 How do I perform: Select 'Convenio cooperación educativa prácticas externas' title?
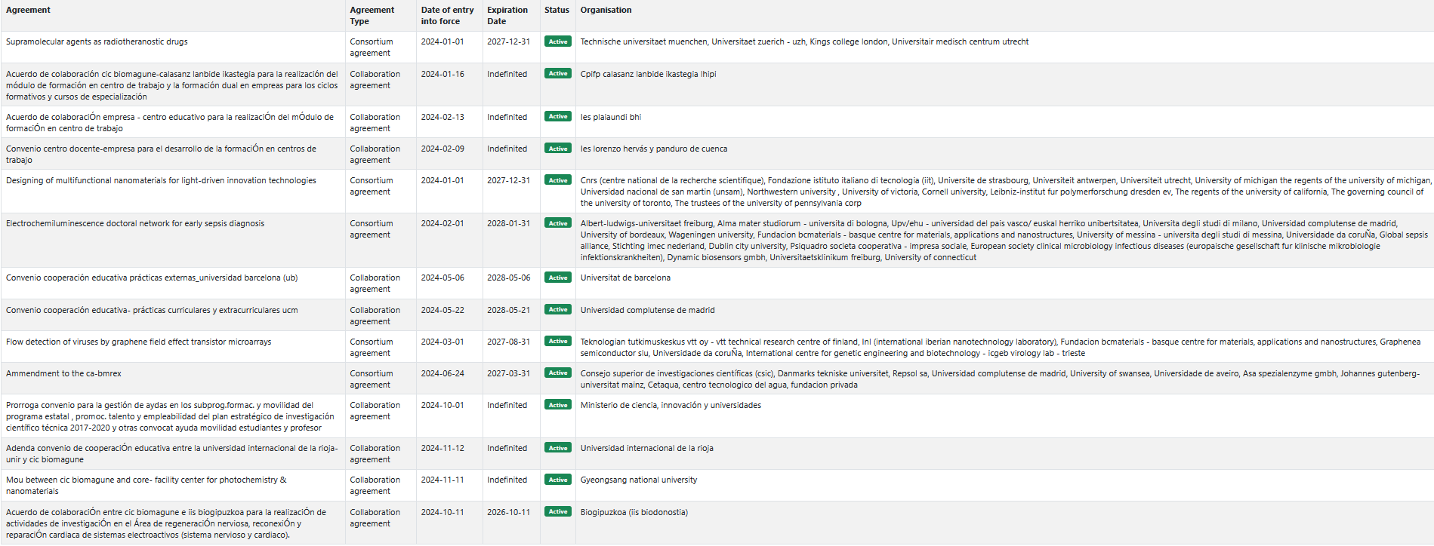(152, 278)
